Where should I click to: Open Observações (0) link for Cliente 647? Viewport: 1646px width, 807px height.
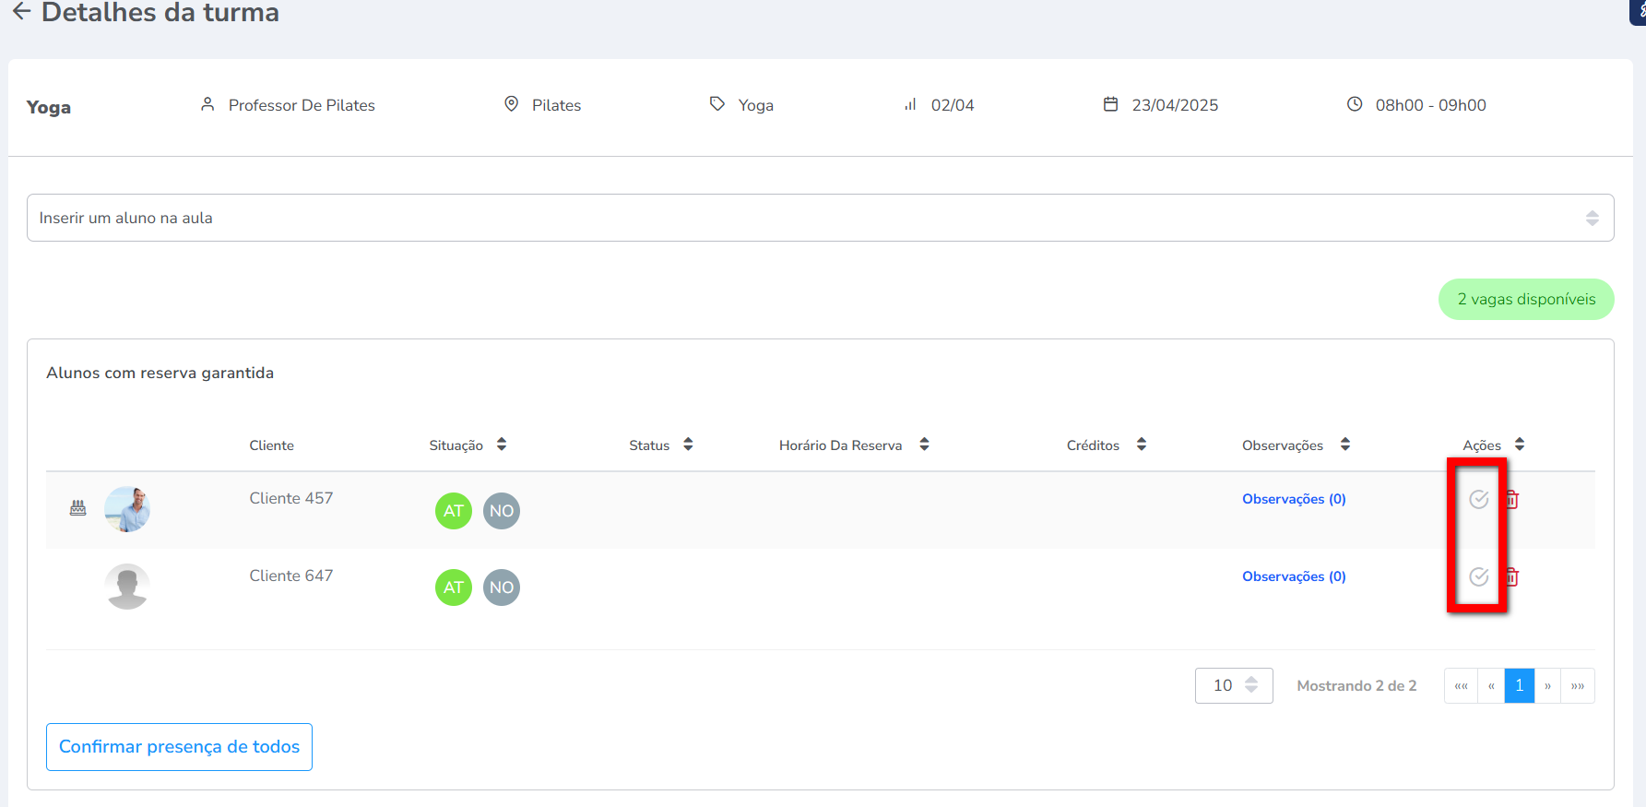(x=1294, y=576)
